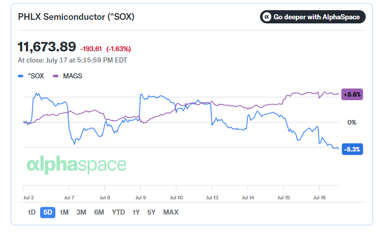Click the At close July 17 timestamp
This screenshot has height=238, width=384.
coord(73,61)
